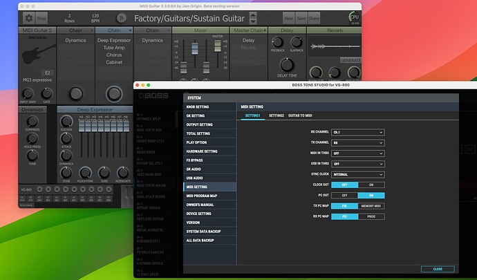Screen dimensions: 477x280
Task: Click the blue Mixer channel fader
Action: coord(195,48)
